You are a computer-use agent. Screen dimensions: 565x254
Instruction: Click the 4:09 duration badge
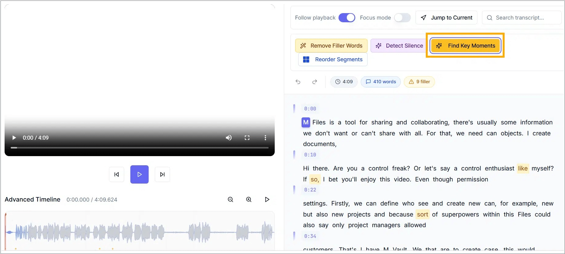coord(344,82)
